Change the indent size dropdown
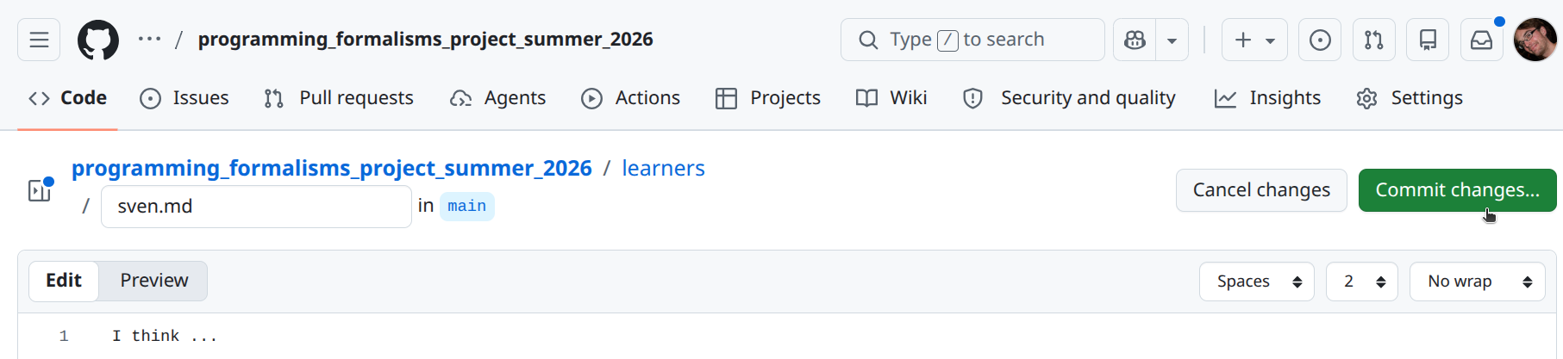The width and height of the screenshot is (1563, 359). (x=1361, y=282)
